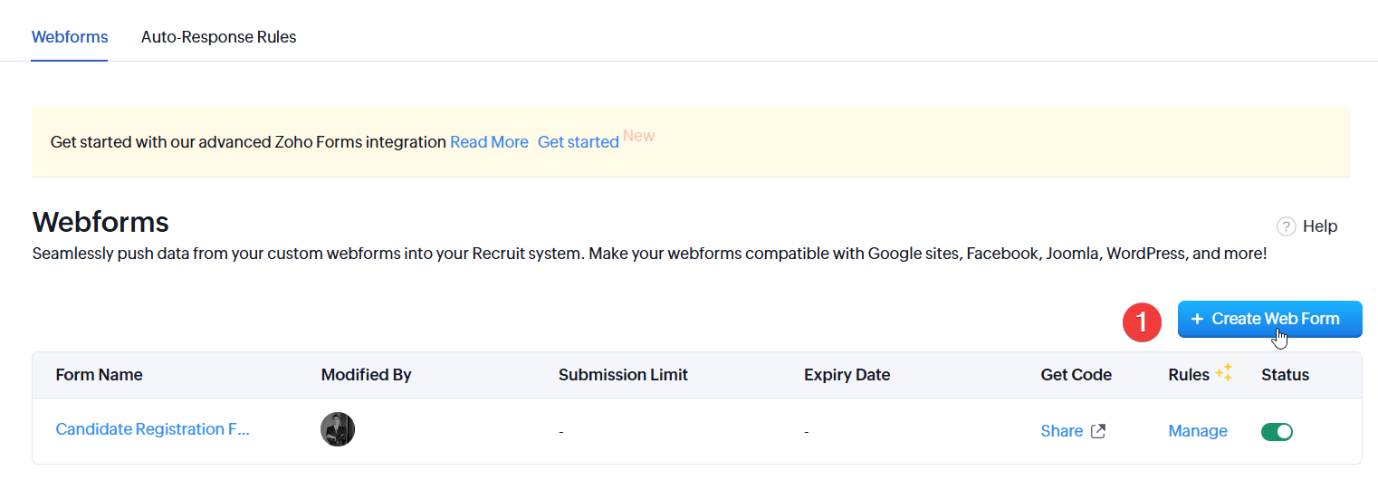Click the Form Name column header
1378x480 pixels.
point(99,375)
